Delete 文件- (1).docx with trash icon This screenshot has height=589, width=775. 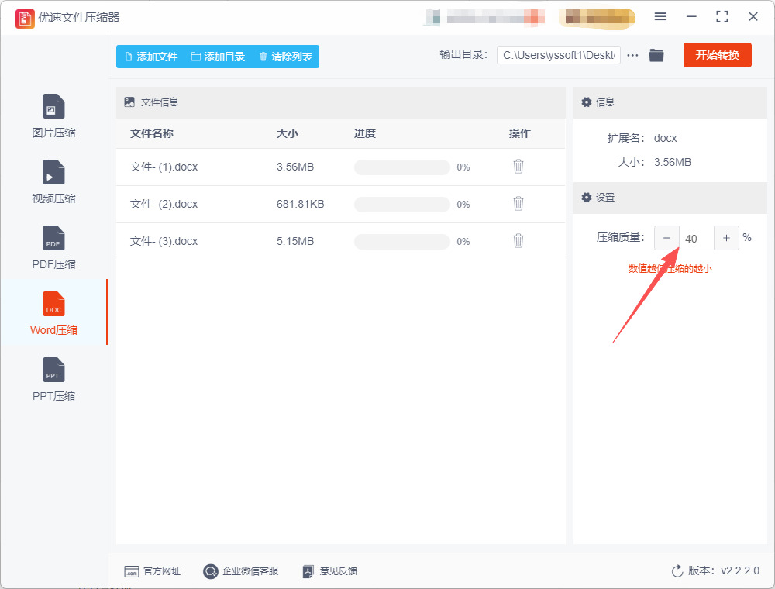tap(518, 167)
